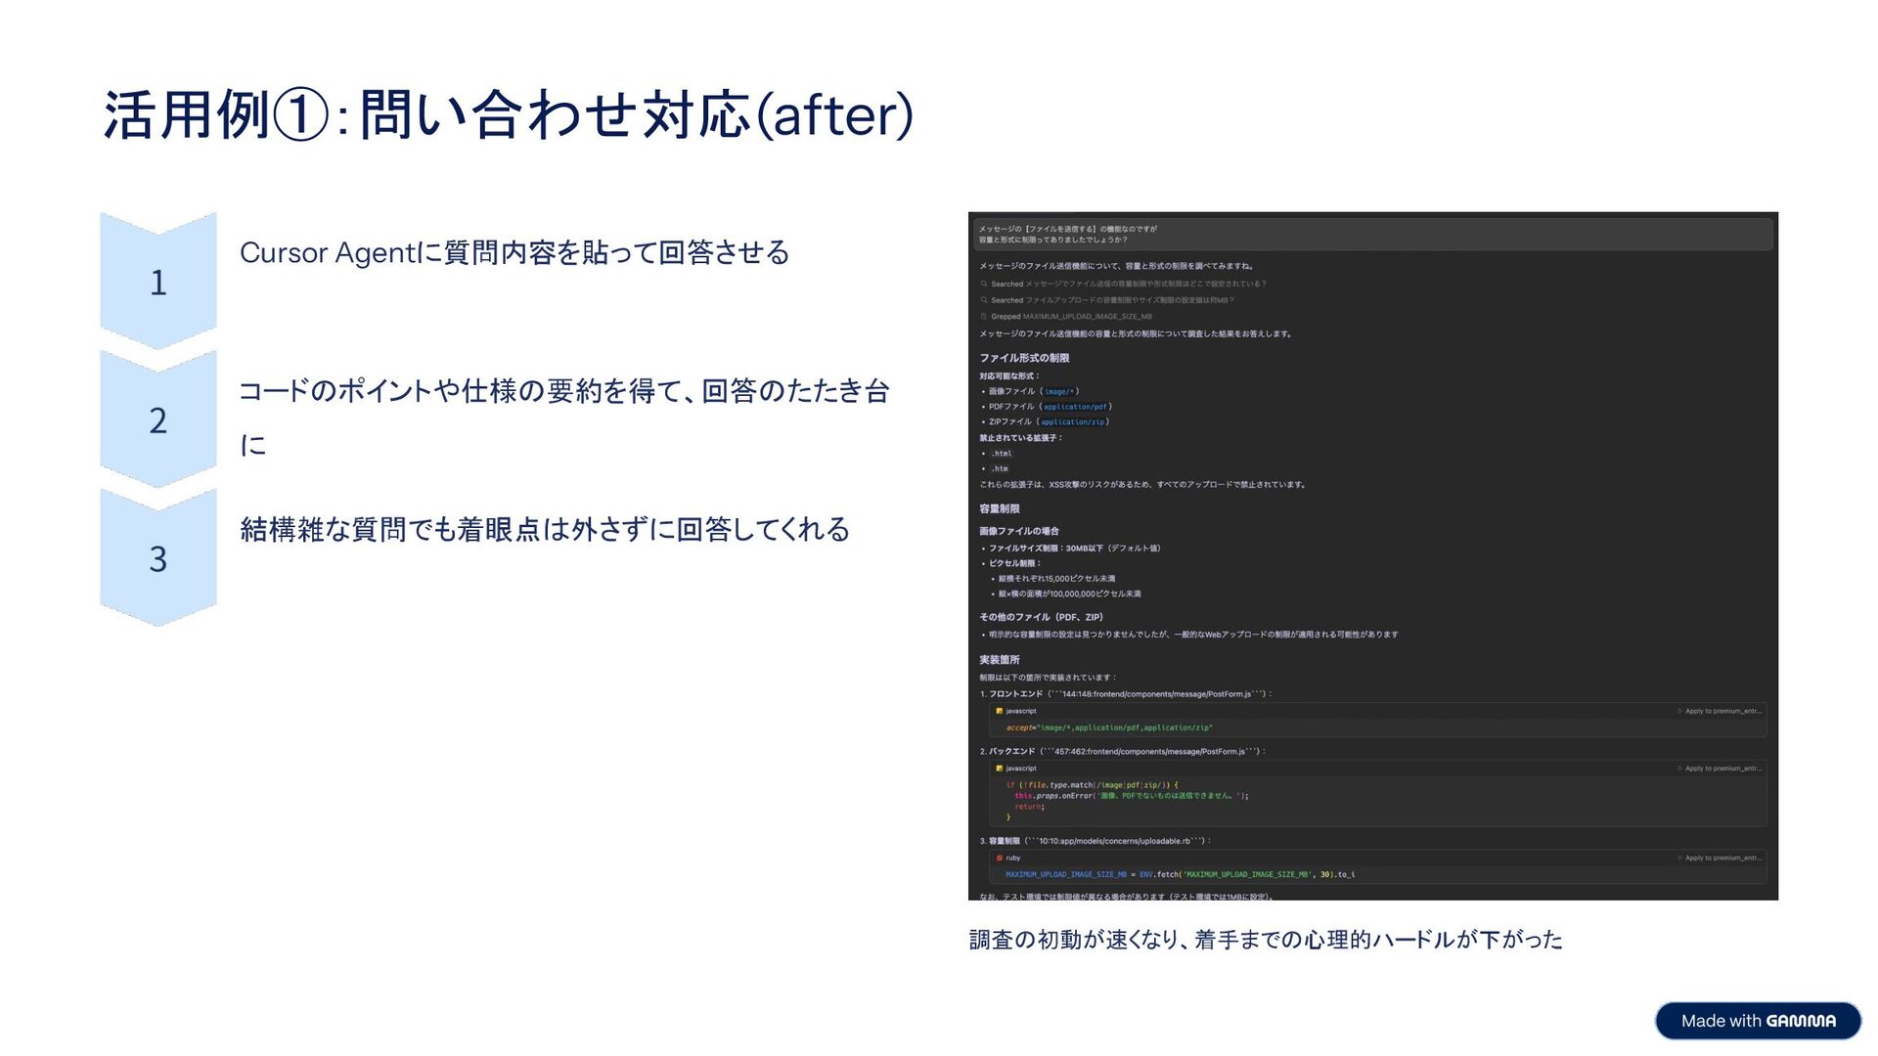Click the icon beside Grepped MAXIMUM_UPLOAD_IMAGE_SIZE_MB
Image resolution: width=1878 pixels, height=1056 pixels.
[x=984, y=317]
